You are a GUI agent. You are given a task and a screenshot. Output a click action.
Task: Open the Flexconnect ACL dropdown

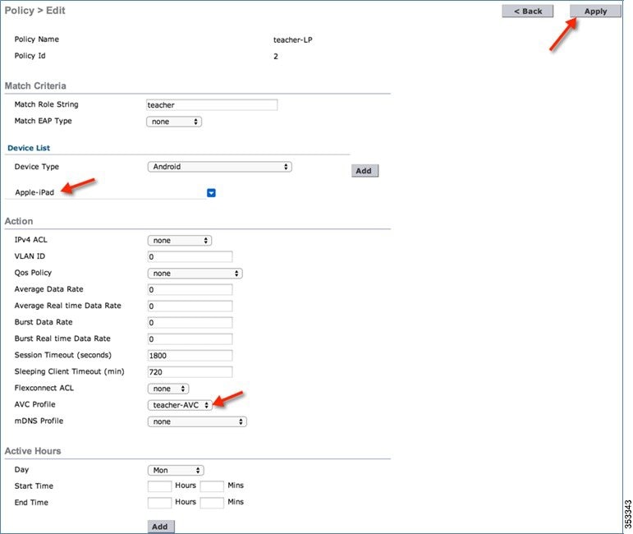click(168, 389)
